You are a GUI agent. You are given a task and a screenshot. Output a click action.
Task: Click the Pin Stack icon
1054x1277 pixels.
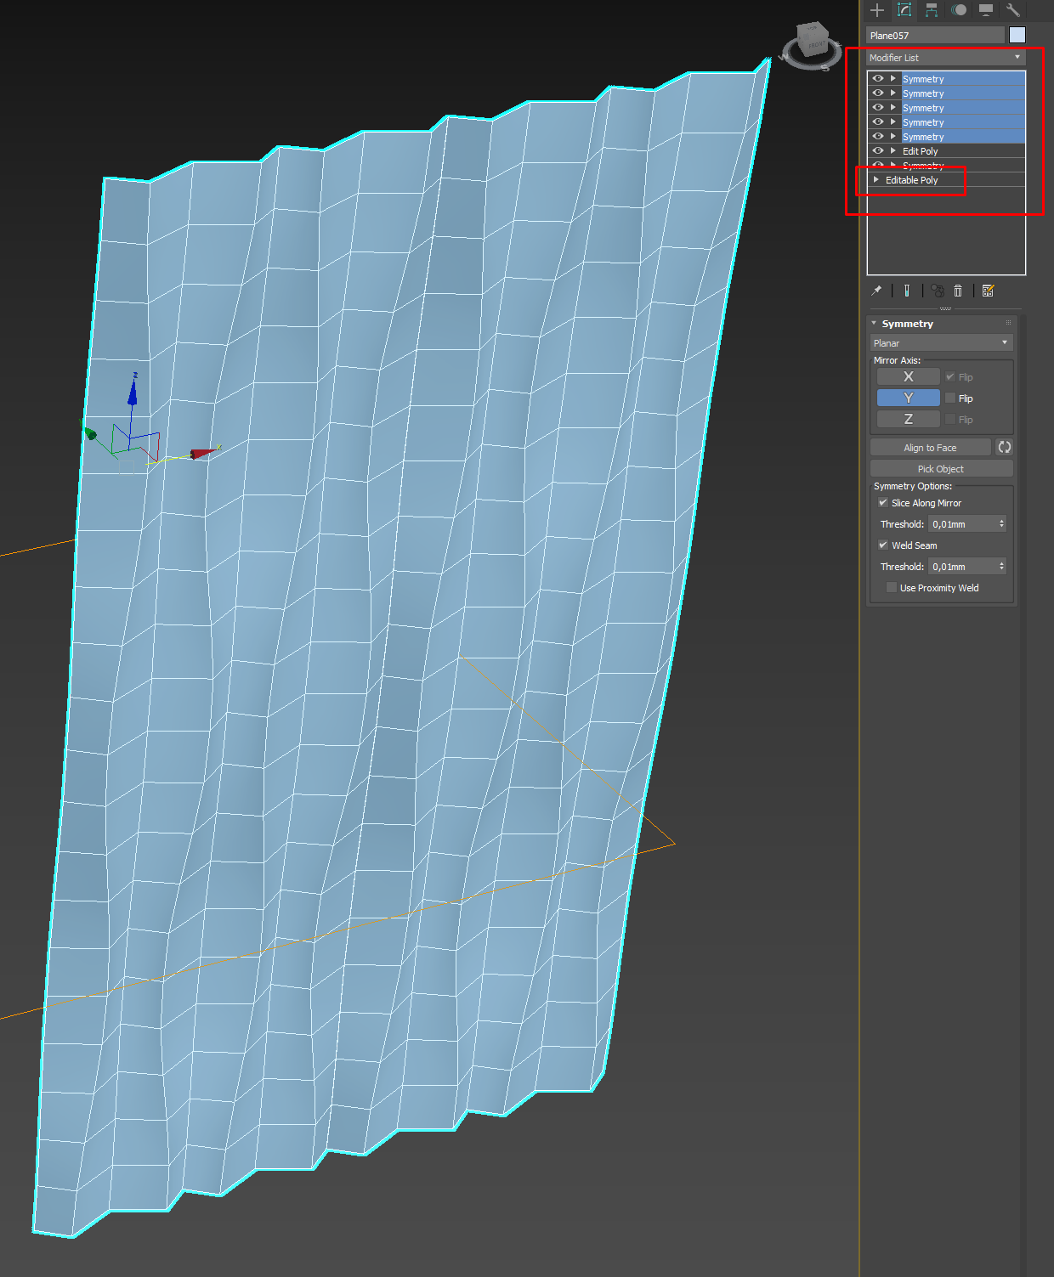[876, 291]
